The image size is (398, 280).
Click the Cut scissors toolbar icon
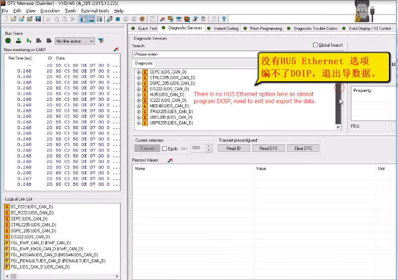point(48,19)
